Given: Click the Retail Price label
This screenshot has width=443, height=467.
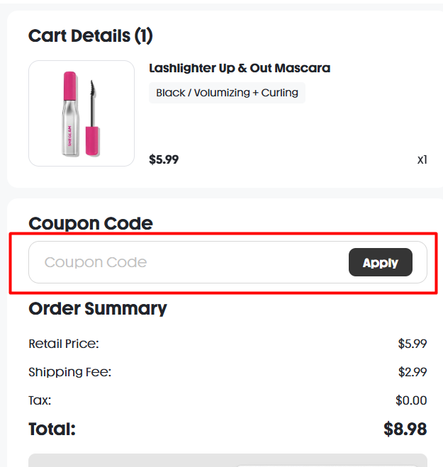Looking at the screenshot, I should coord(64,344).
